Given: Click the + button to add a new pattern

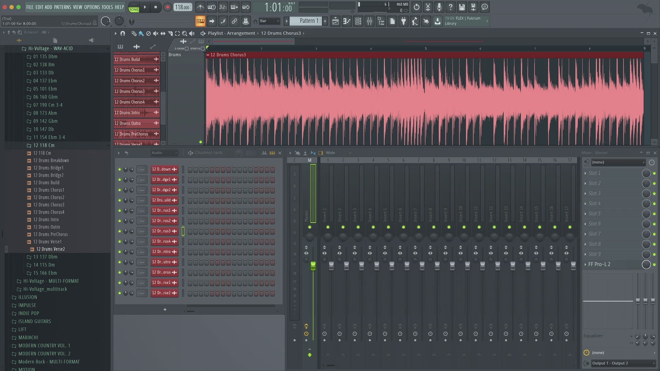Looking at the screenshot, I should click(324, 21).
